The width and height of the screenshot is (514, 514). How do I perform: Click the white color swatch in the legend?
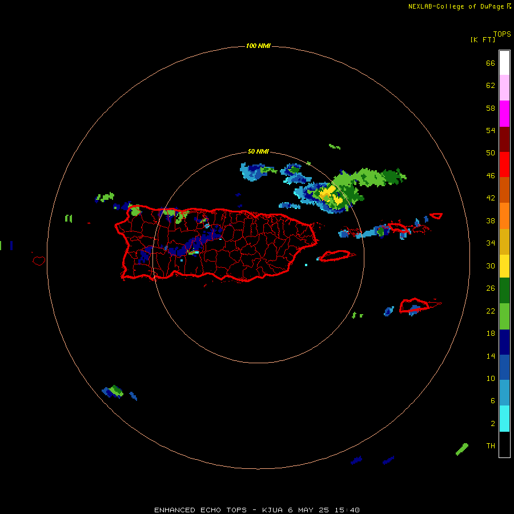pyautogui.click(x=504, y=63)
